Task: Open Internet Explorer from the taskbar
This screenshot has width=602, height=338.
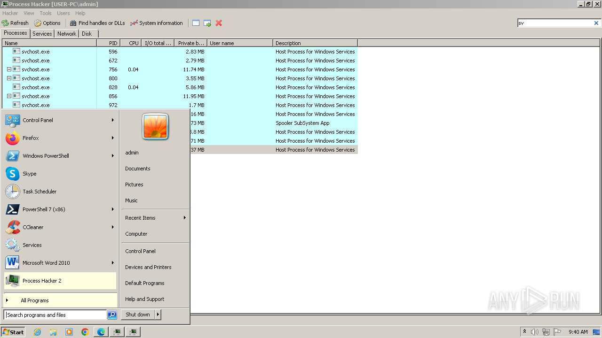Action: 38,332
